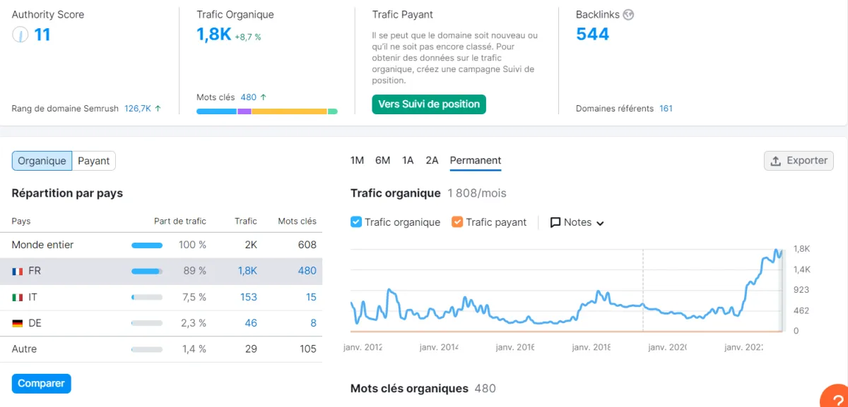Viewport: 848px width, 407px height.
Task: Select the 1M time range
Action: [x=357, y=160]
